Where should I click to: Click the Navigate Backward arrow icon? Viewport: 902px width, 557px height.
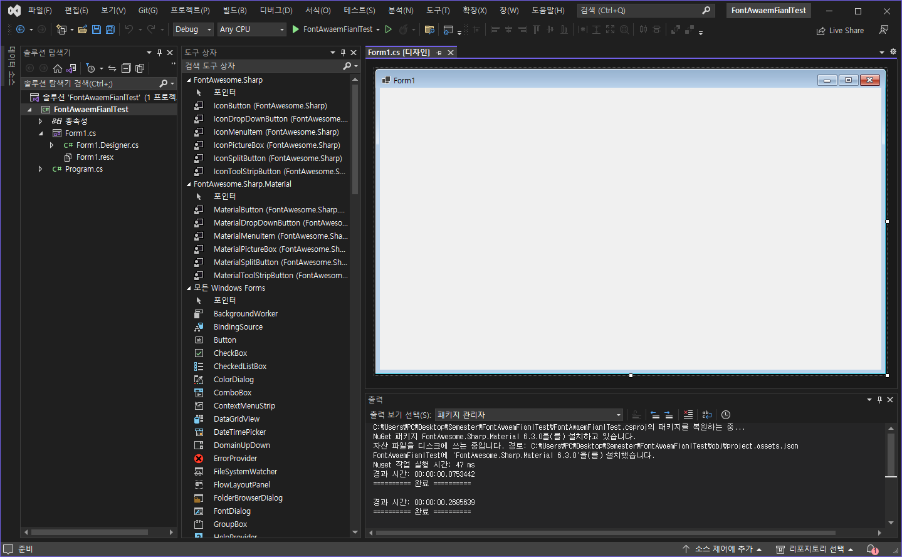click(x=20, y=29)
